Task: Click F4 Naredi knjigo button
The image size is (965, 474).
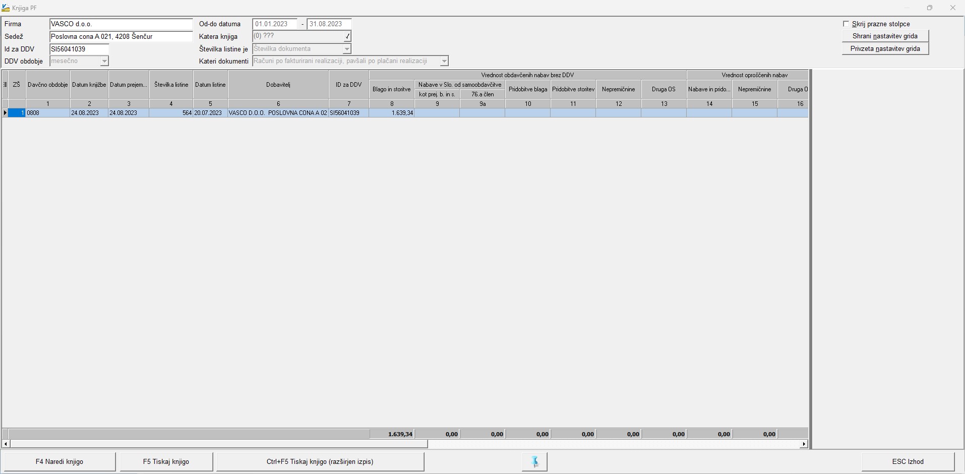Action: [59, 461]
